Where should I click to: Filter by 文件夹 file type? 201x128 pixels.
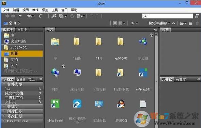click(22, 102)
